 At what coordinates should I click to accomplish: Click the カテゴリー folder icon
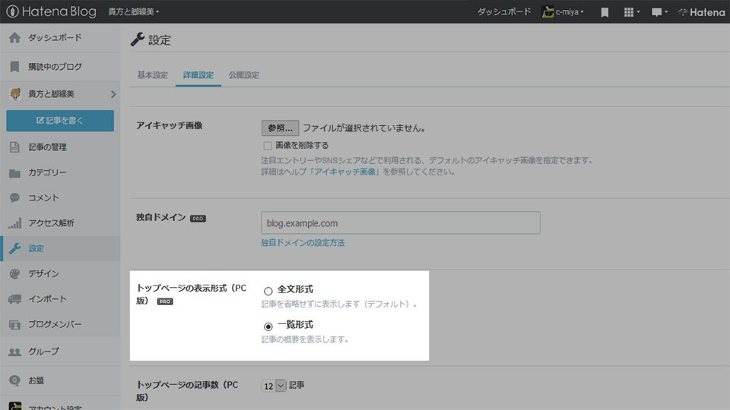(x=15, y=173)
